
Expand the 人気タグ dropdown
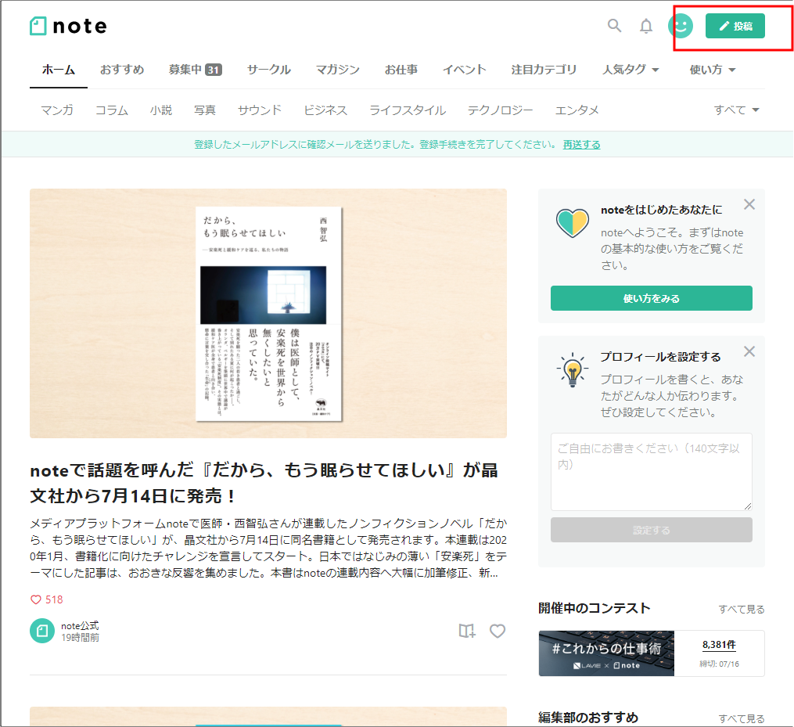(x=631, y=70)
